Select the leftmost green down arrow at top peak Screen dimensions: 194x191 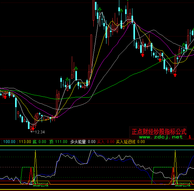click(100, 10)
